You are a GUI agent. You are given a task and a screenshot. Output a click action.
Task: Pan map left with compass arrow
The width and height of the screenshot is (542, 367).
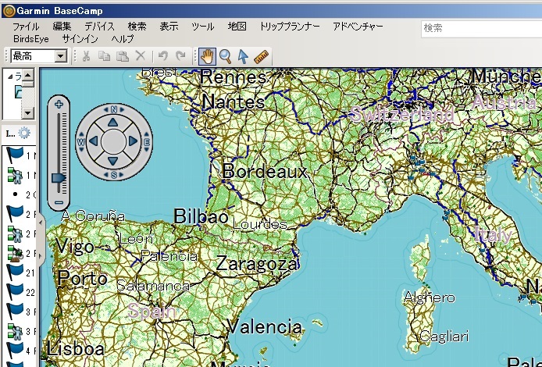tap(94, 141)
